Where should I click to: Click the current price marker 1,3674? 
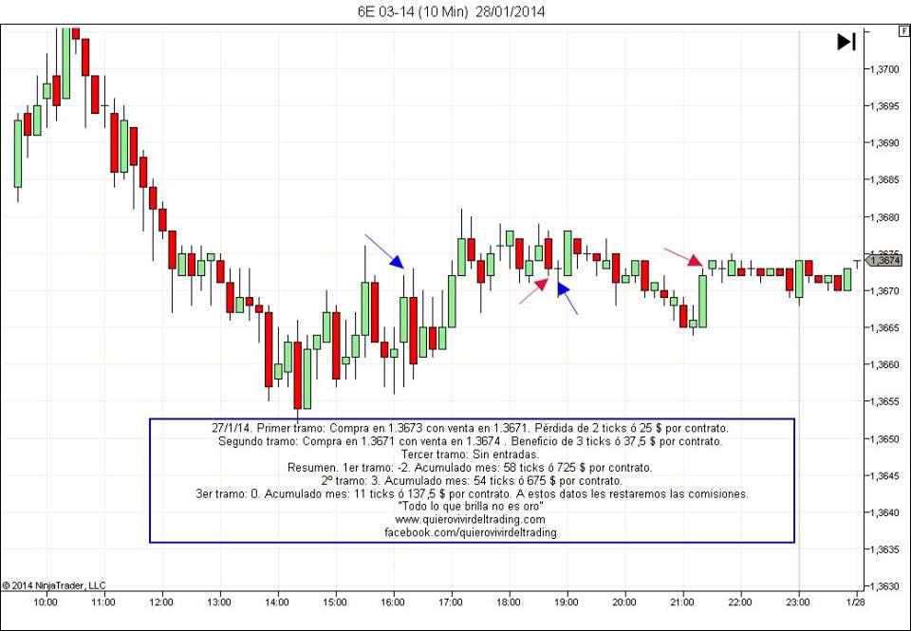pyautogui.click(x=883, y=260)
